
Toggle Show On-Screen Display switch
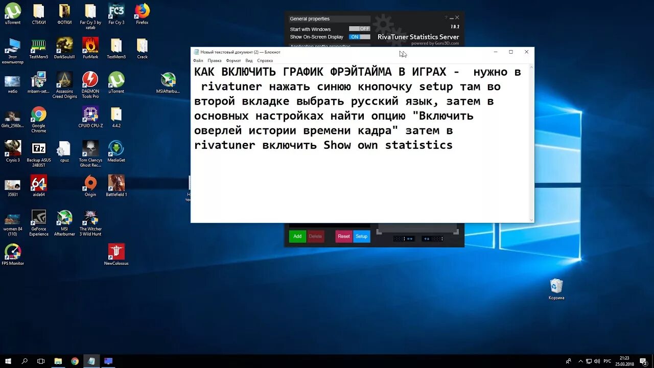click(x=359, y=37)
